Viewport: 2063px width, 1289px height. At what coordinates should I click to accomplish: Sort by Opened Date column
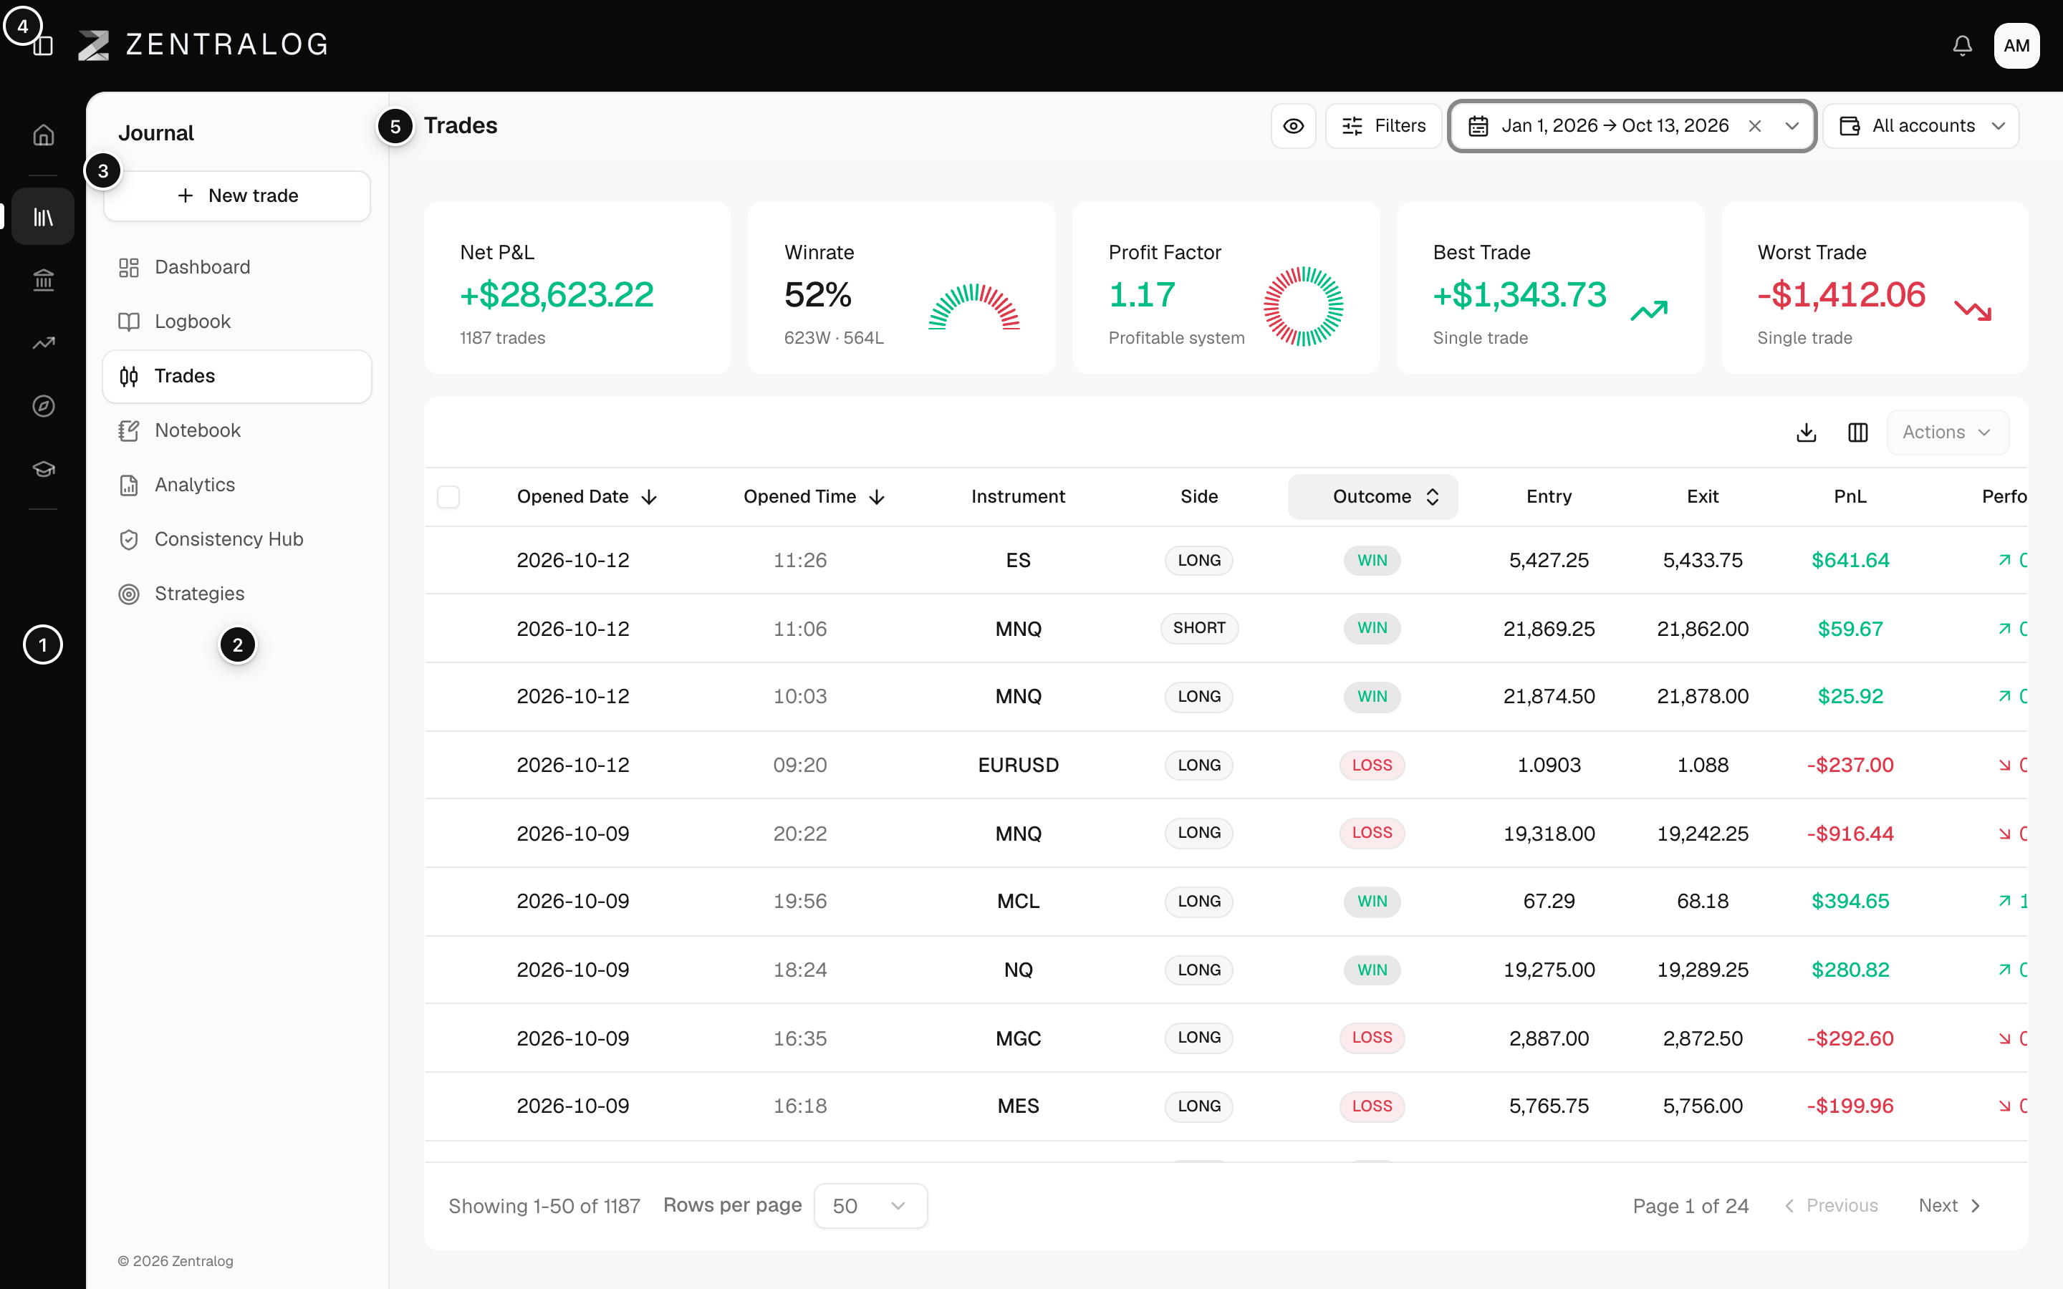(x=587, y=497)
